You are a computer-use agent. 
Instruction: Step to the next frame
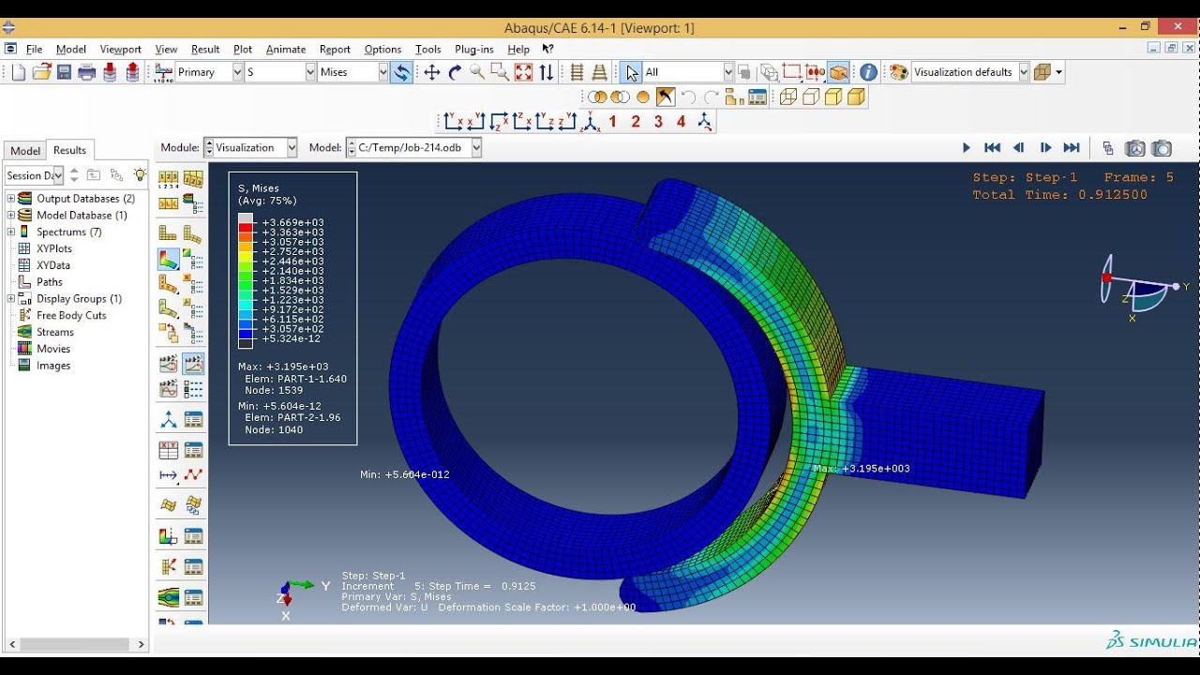[1045, 148]
